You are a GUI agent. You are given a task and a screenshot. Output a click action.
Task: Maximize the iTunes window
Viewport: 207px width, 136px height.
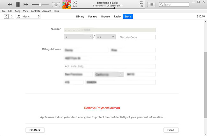pyautogui.click(x=198, y=2)
